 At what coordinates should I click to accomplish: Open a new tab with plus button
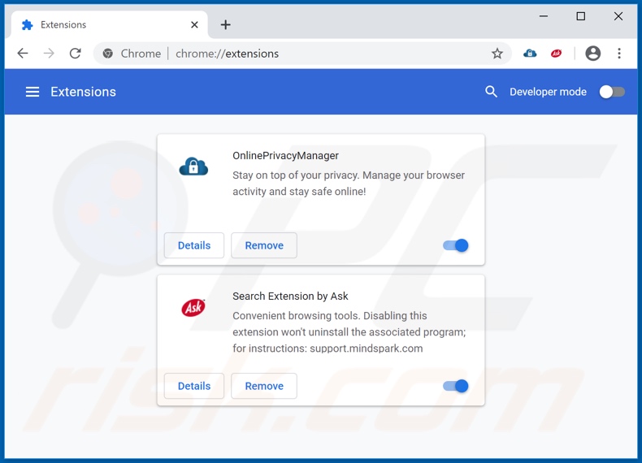[226, 25]
